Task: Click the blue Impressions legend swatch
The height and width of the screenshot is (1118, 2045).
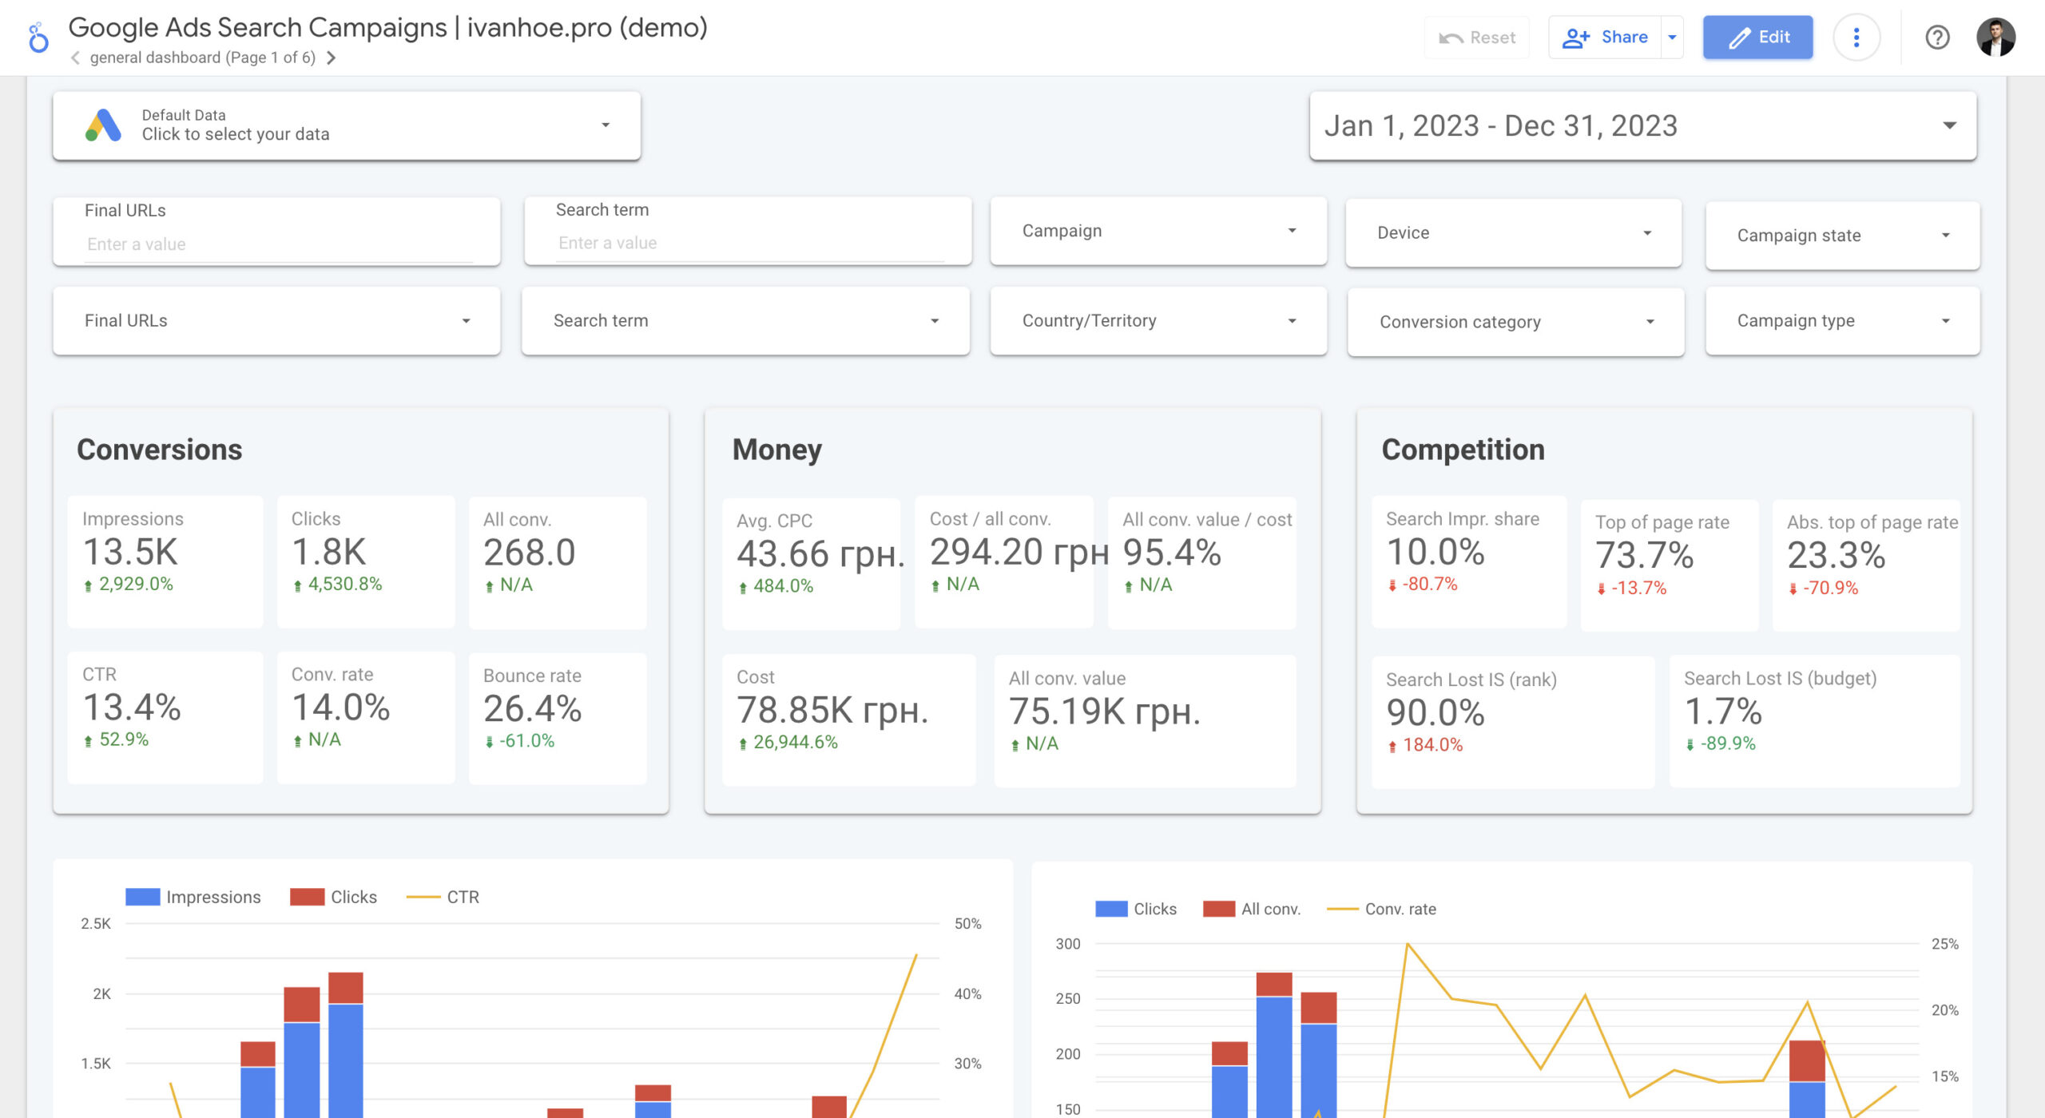Action: tap(142, 897)
